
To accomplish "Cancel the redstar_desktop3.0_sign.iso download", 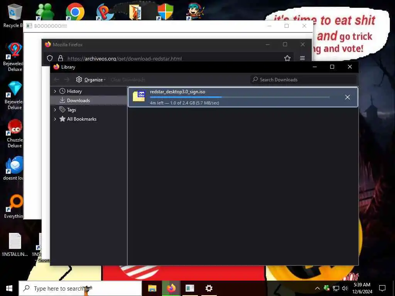I will [348, 97].
